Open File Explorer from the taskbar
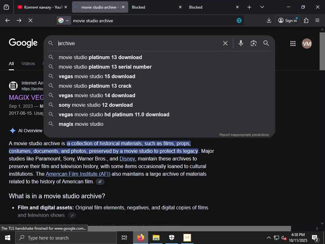 tap(156, 238)
